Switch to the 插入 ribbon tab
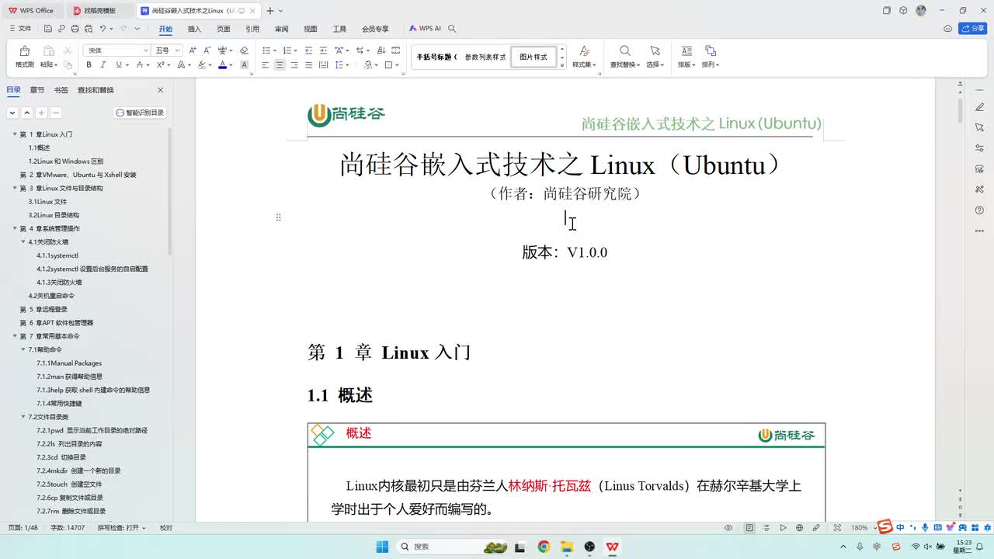994x559 pixels. click(x=194, y=29)
